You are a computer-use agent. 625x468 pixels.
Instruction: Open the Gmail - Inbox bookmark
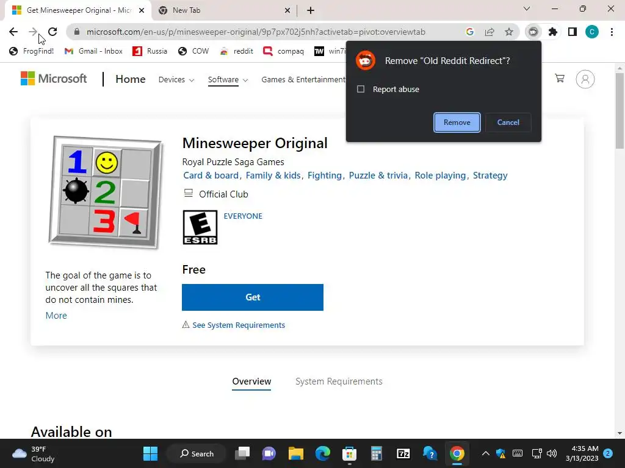tap(93, 51)
